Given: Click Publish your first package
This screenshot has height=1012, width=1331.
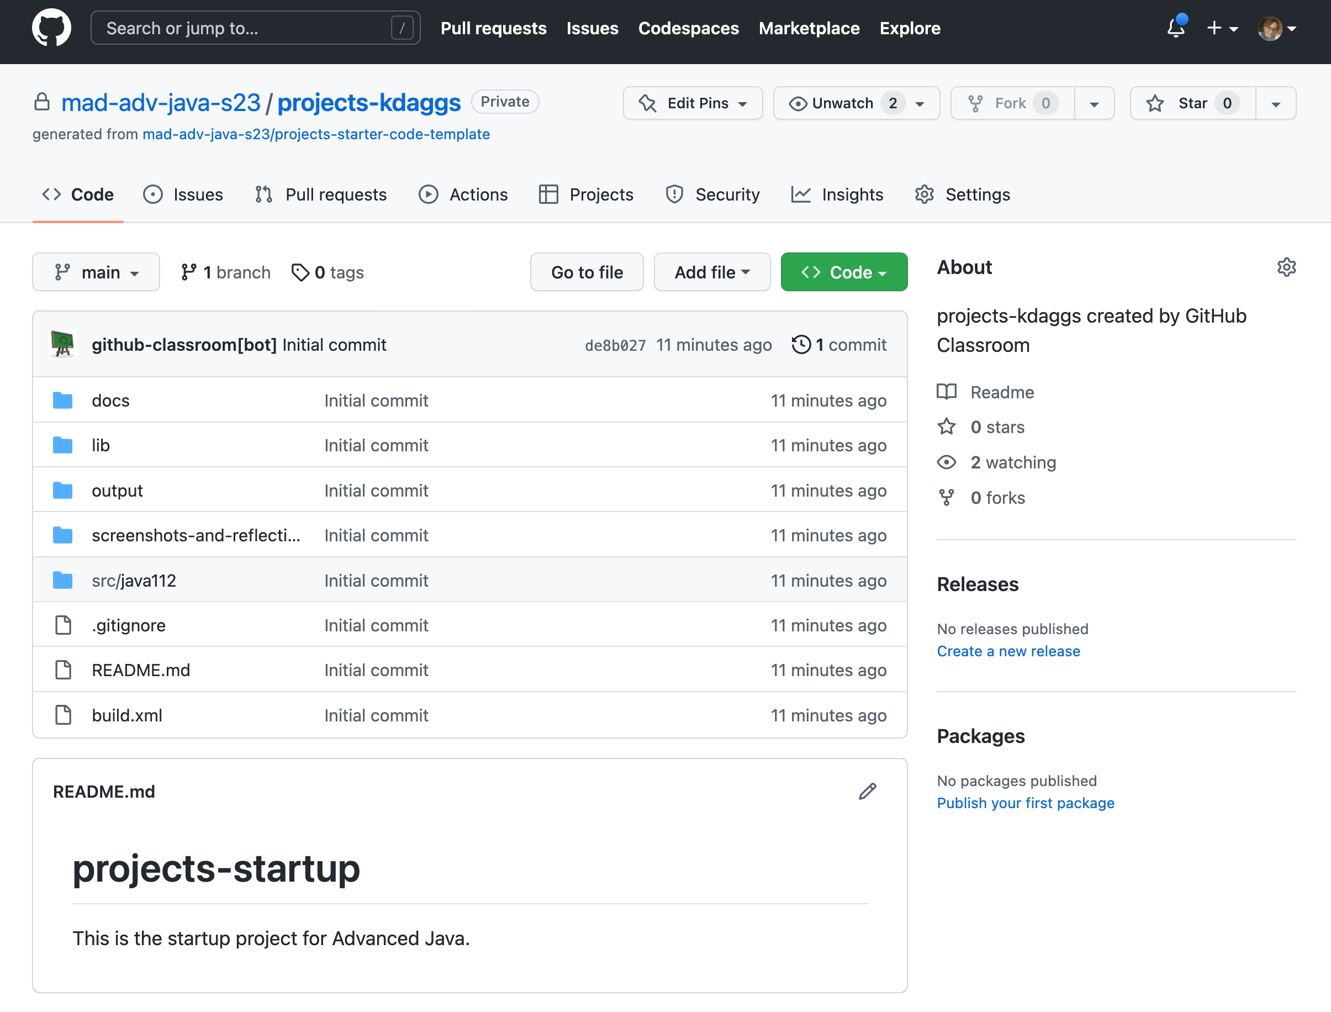Looking at the screenshot, I should tap(1026, 803).
